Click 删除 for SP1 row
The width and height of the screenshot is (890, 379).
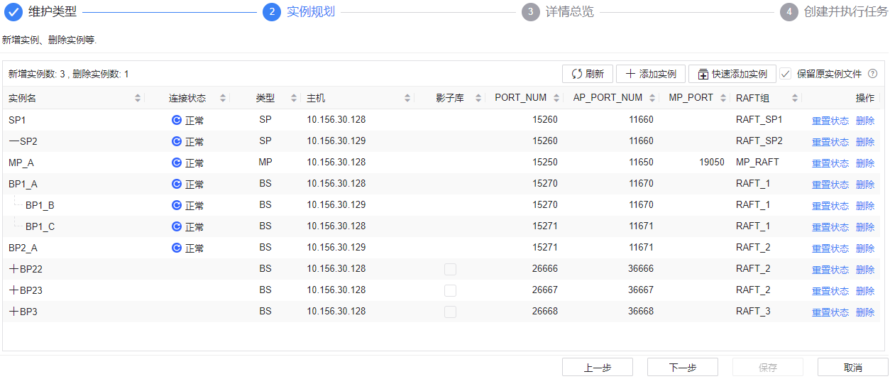tap(865, 121)
